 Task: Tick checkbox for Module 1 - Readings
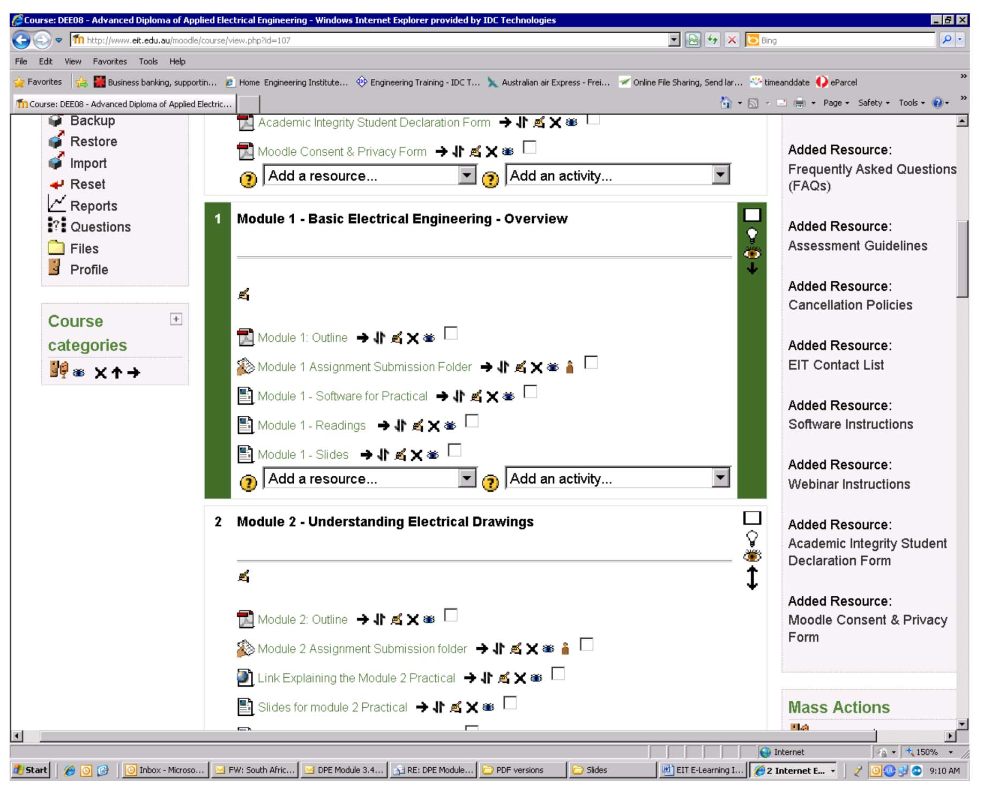click(472, 421)
